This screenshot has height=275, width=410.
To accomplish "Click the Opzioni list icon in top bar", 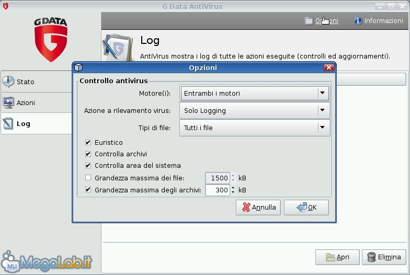I will point(309,21).
